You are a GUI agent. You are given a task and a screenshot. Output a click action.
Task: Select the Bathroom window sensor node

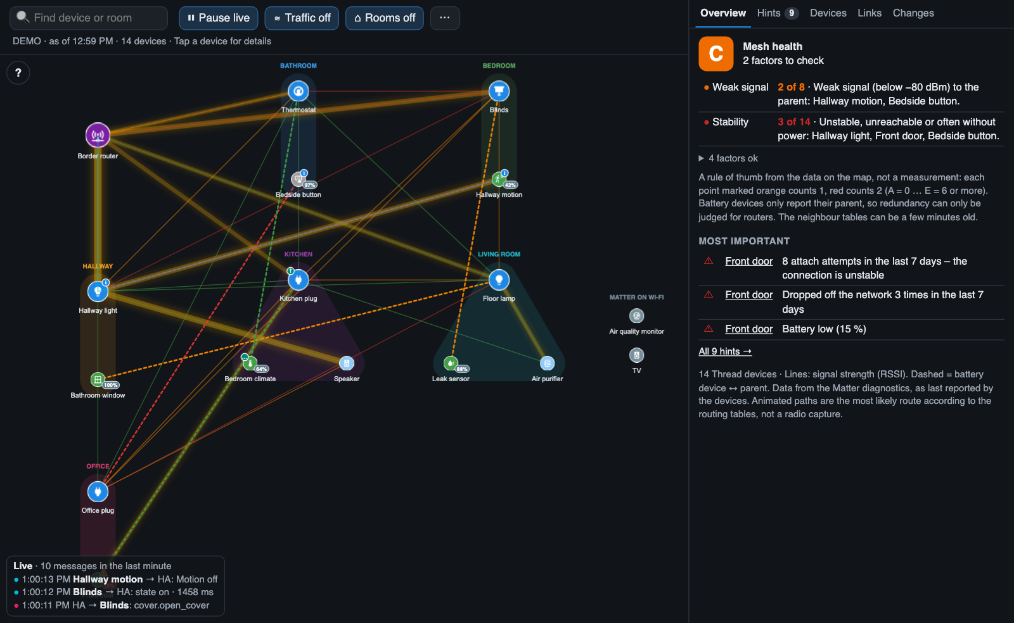pyautogui.click(x=98, y=379)
